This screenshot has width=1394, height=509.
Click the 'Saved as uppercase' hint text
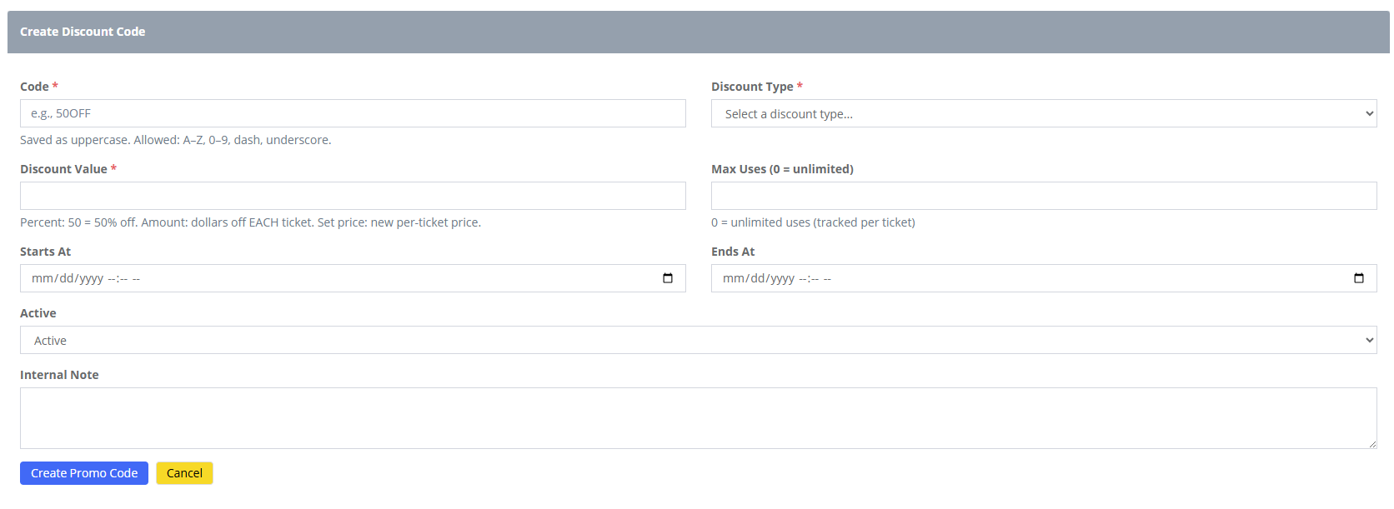click(176, 140)
